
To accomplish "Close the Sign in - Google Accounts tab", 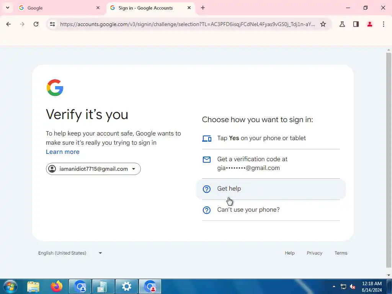I will (x=189, y=8).
